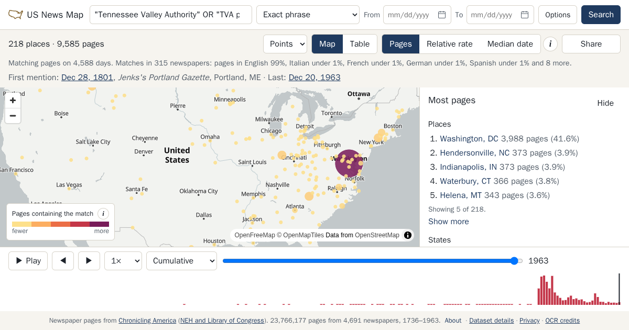629x330 pixels.
Task: Open the OpenFreeMap attribution link
Action: point(255,235)
